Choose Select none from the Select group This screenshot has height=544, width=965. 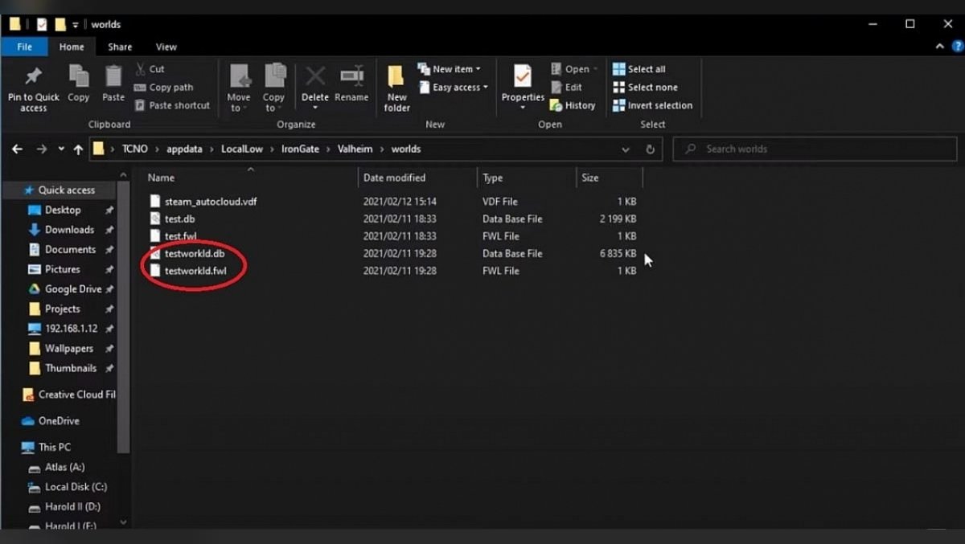(646, 88)
